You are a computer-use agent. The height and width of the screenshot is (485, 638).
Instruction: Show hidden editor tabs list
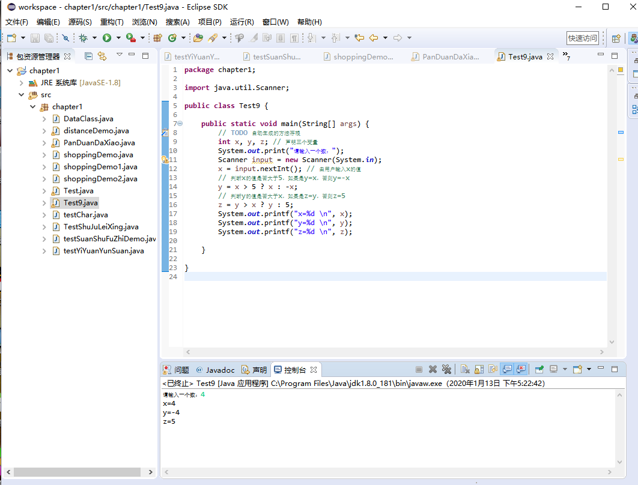(x=566, y=56)
